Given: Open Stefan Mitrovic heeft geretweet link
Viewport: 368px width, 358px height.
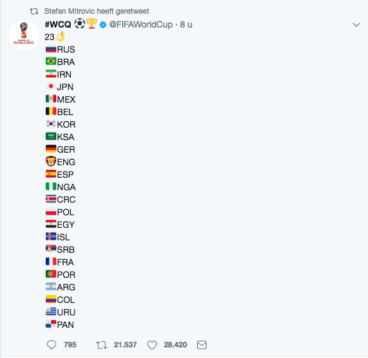Looking at the screenshot, I should click(x=96, y=11).
